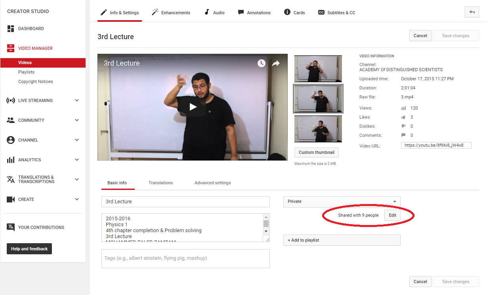Click the music note Audio icon
The image size is (487, 295).
[x=206, y=12]
